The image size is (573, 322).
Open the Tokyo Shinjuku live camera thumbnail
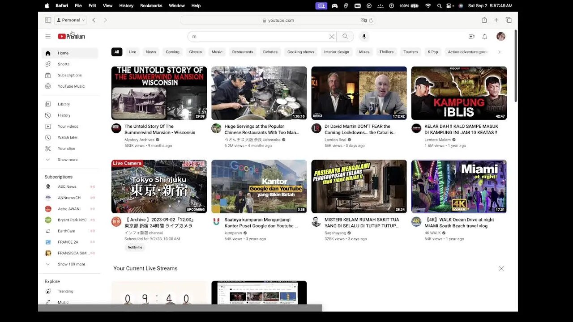[159, 186]
